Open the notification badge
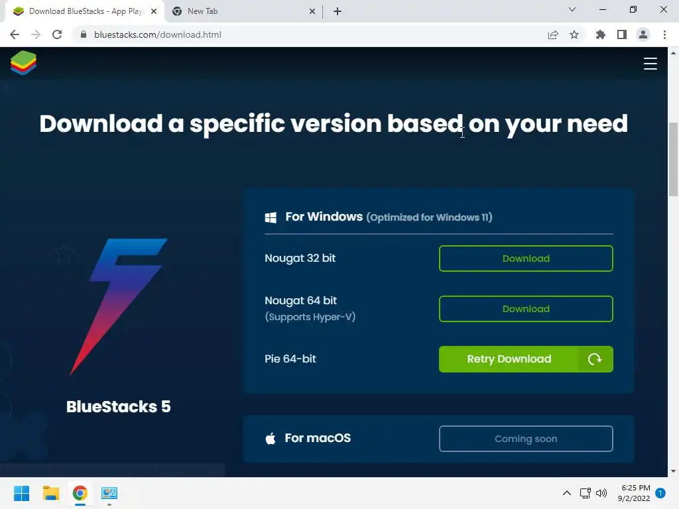This screenshot has width=679, height=509. 660,493
